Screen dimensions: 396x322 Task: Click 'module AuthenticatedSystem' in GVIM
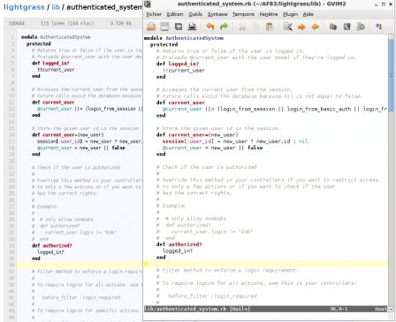pos(184,38)
